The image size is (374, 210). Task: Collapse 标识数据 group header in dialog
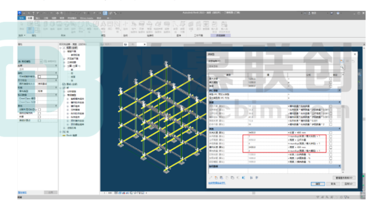click(x=340, y=166)
